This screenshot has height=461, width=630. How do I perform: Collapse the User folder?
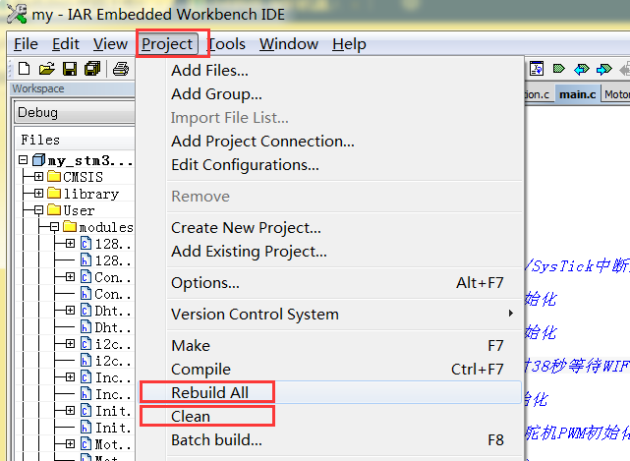pyautogui.click(x=38, y=209)
